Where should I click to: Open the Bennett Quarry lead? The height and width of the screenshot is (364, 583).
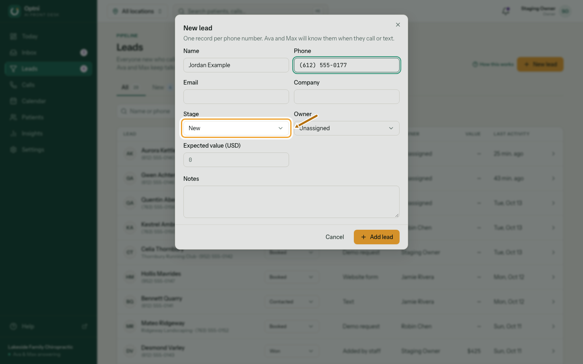[x=162, y=298]
